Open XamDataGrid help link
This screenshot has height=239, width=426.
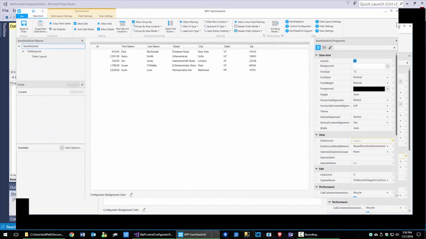tap(294, 22)
